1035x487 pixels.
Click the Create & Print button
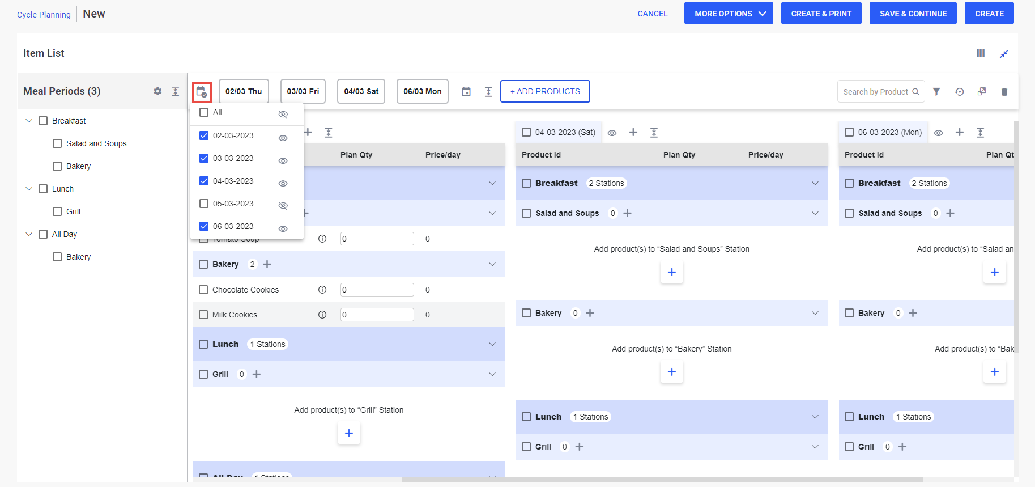tap(821, 14)
